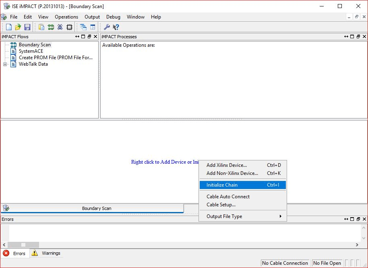Toggle slide-out arrows on Errors panel
The width and height of the screenshot is (368, 268).
[x=346, y=219]
